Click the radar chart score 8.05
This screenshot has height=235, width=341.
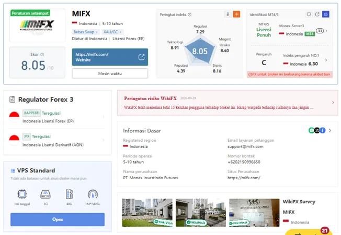click(200, 52)
